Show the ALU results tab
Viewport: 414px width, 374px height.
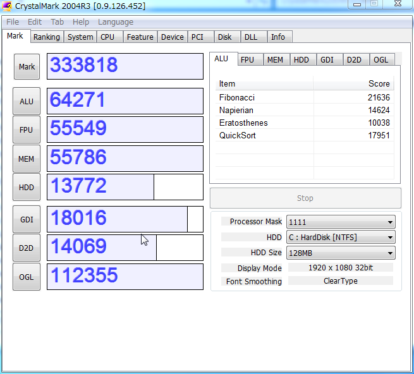click(x=223, y=59)
